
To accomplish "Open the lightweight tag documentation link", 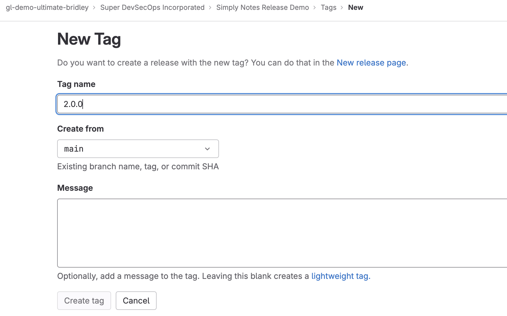I will click(340, 276).
